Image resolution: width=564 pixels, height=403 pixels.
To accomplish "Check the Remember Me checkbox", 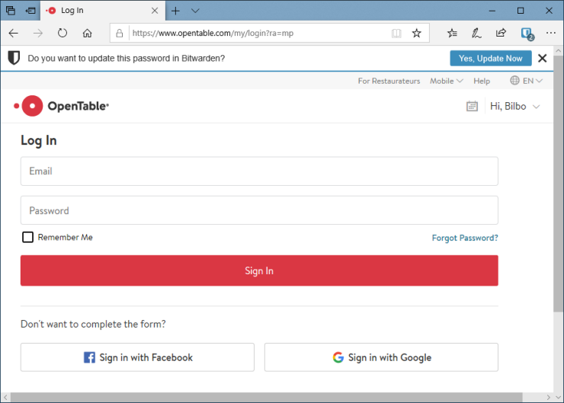I will pyautogui.click(x=27, y=237).
